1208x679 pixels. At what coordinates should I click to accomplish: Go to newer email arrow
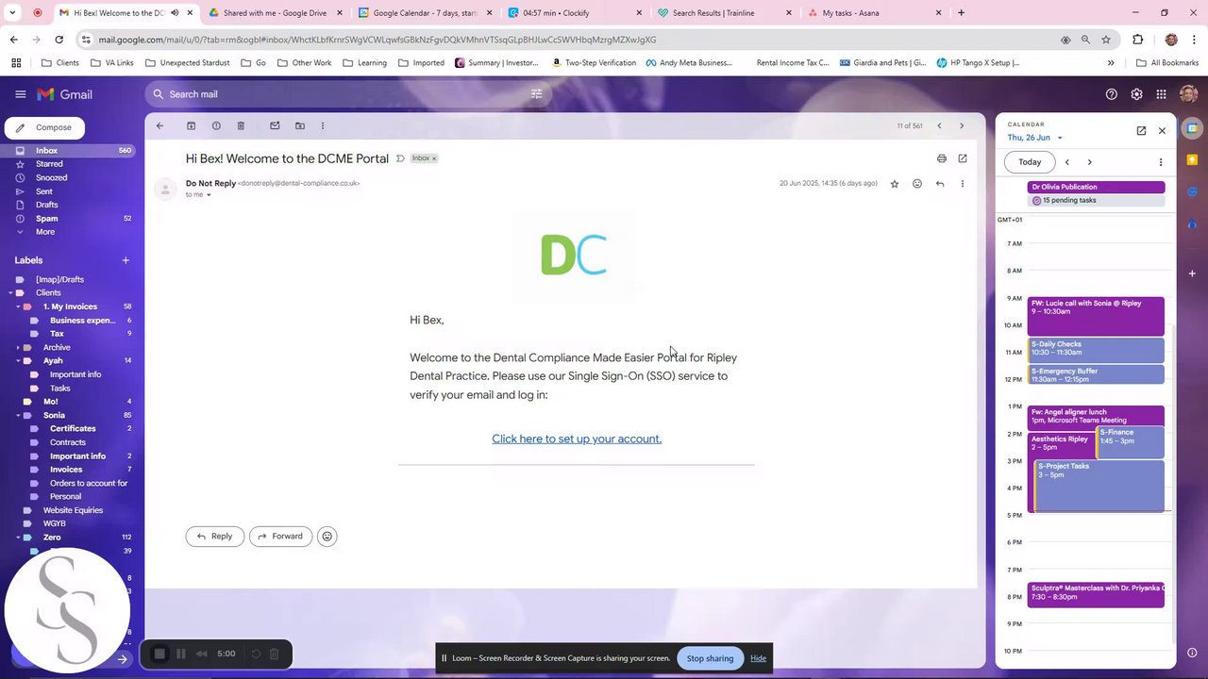pyautogui.click(x=939, y=125)
